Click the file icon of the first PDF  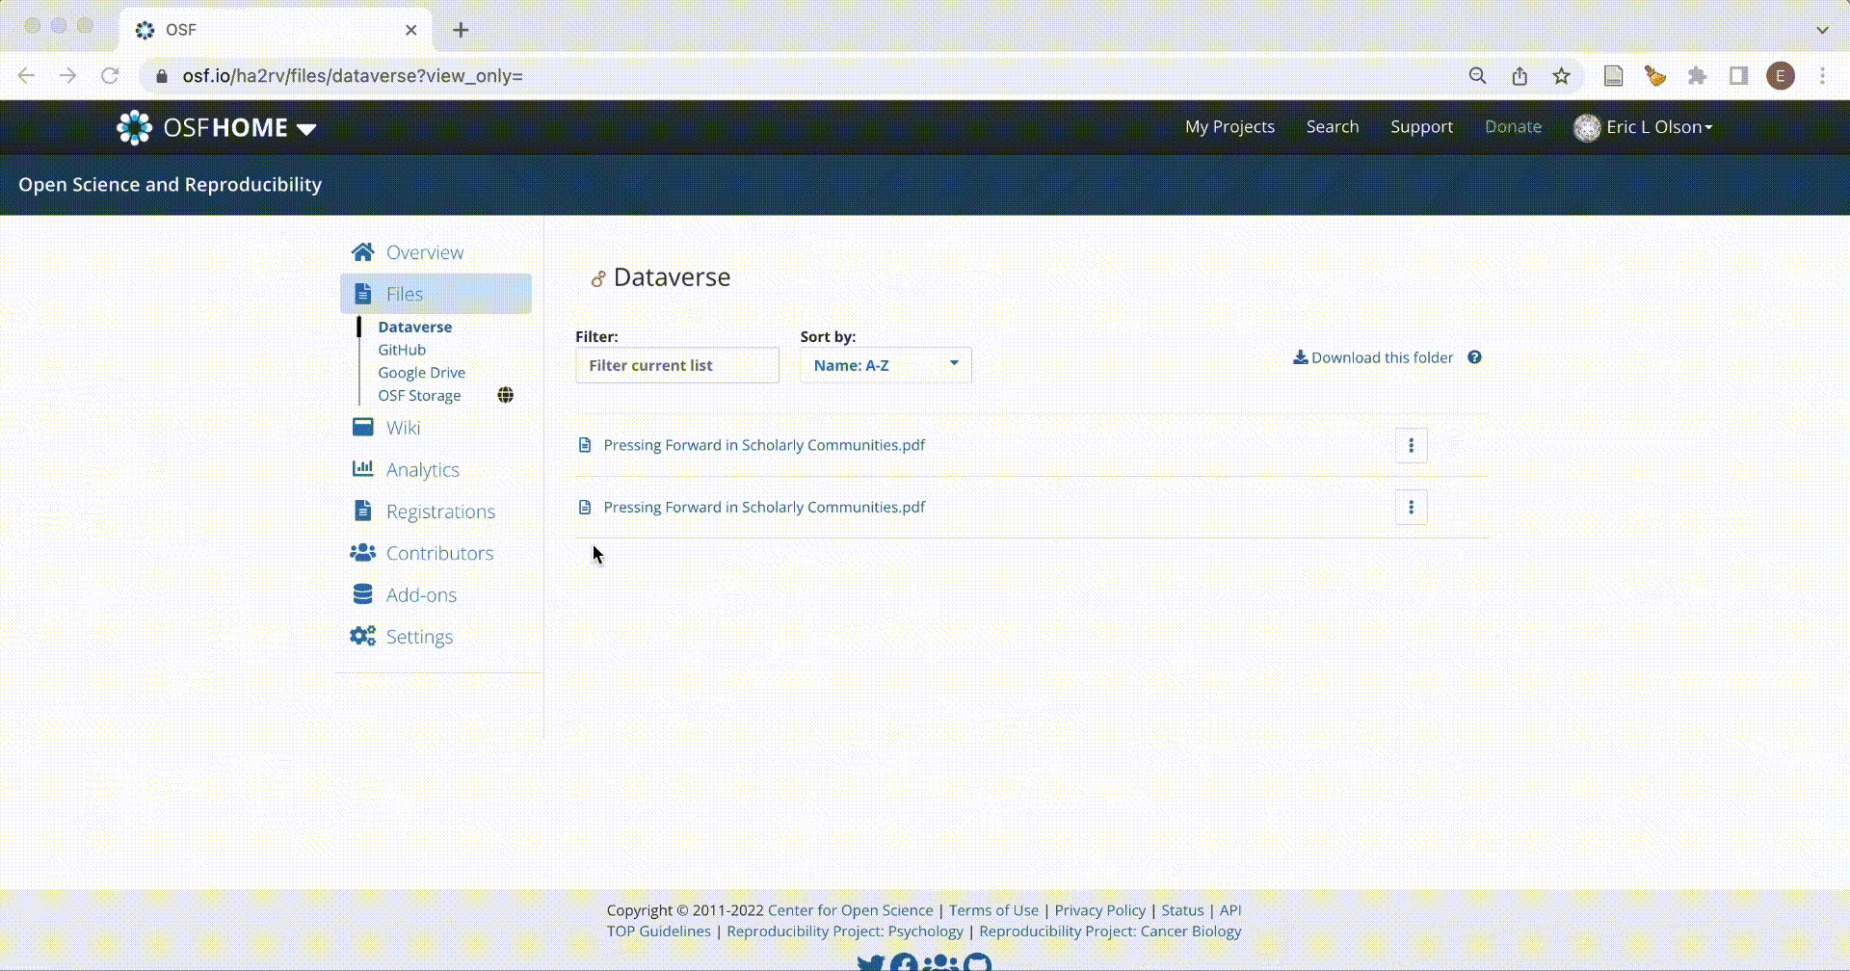584,445
